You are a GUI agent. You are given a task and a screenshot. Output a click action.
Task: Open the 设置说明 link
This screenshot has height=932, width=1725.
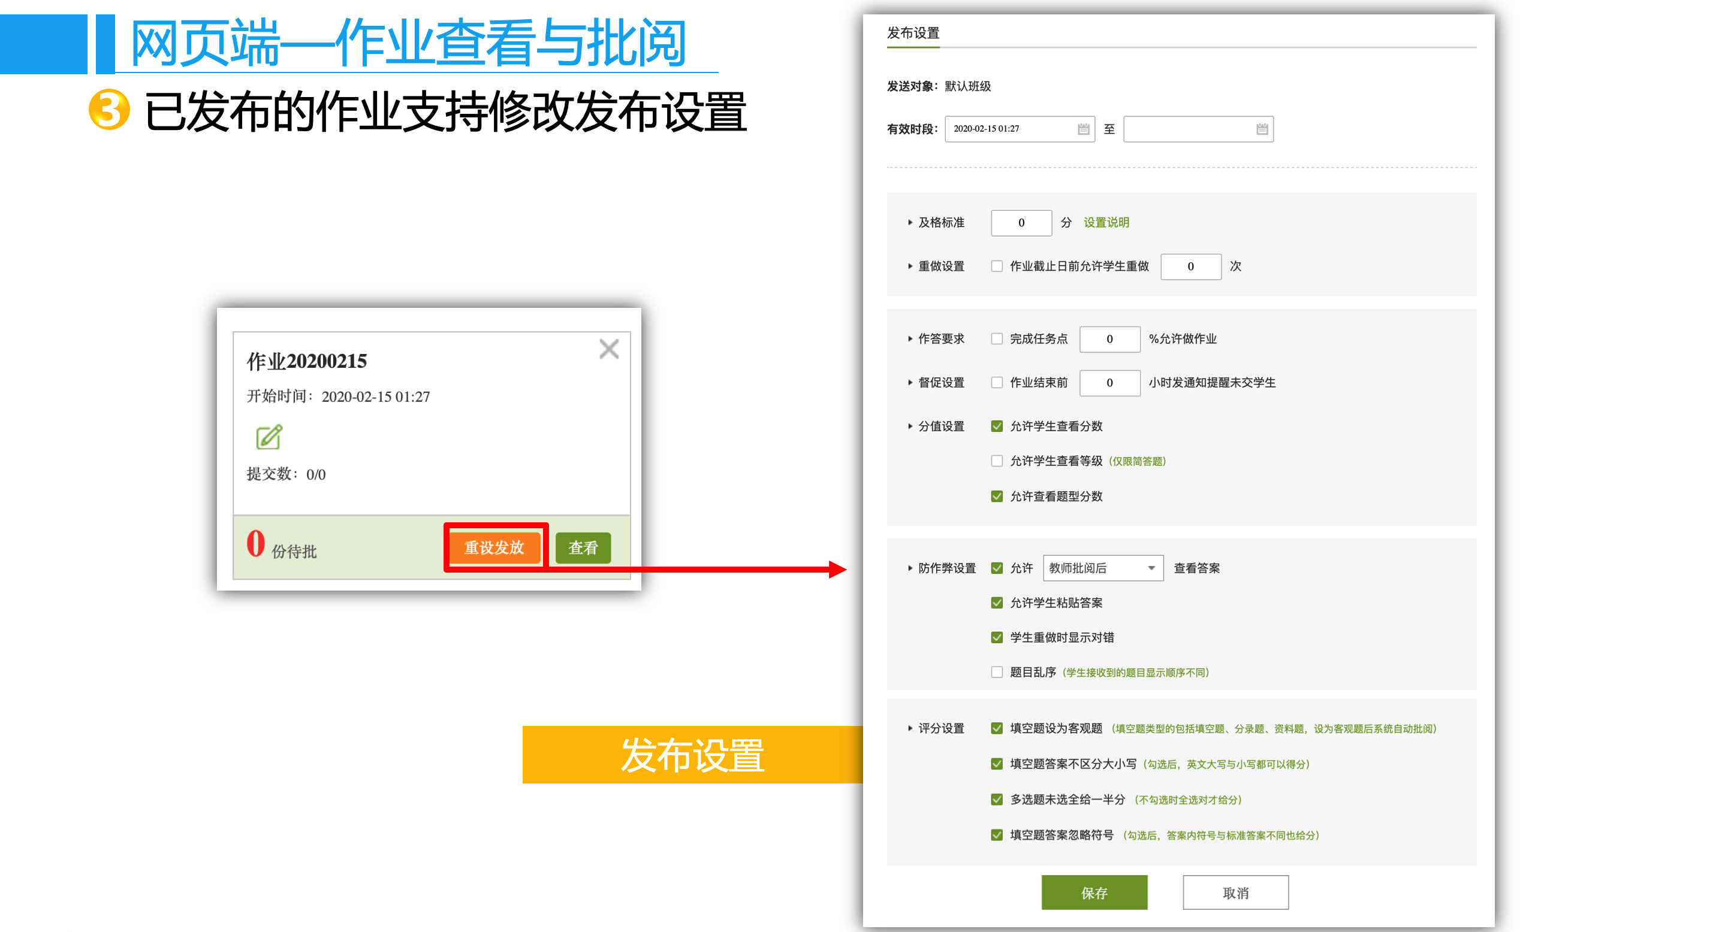coord(1106,223)
